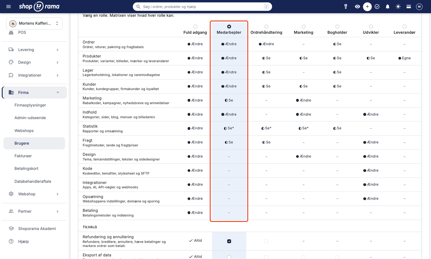The width and height of the screenshot is (431, 259).
Task: Open Brugere in sidebar
Action: (34, 143)
